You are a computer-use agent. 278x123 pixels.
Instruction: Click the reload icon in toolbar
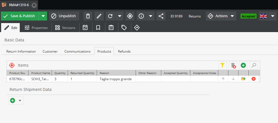110,16
